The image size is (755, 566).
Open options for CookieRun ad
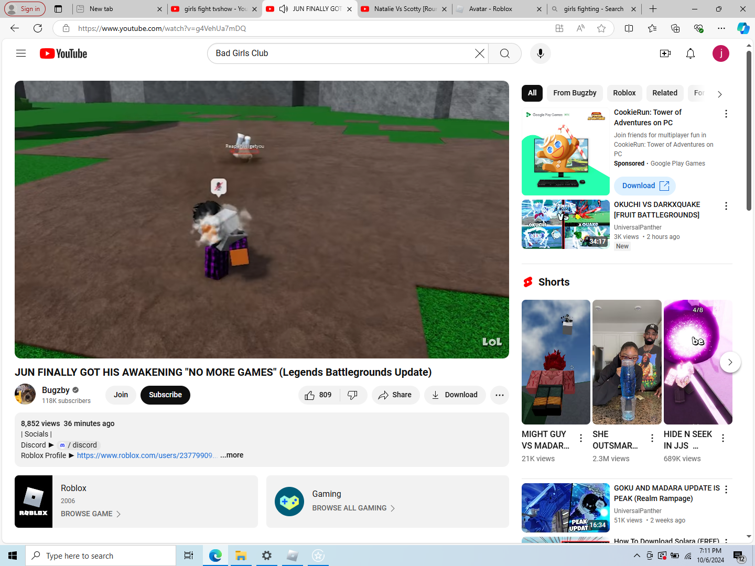726,114
